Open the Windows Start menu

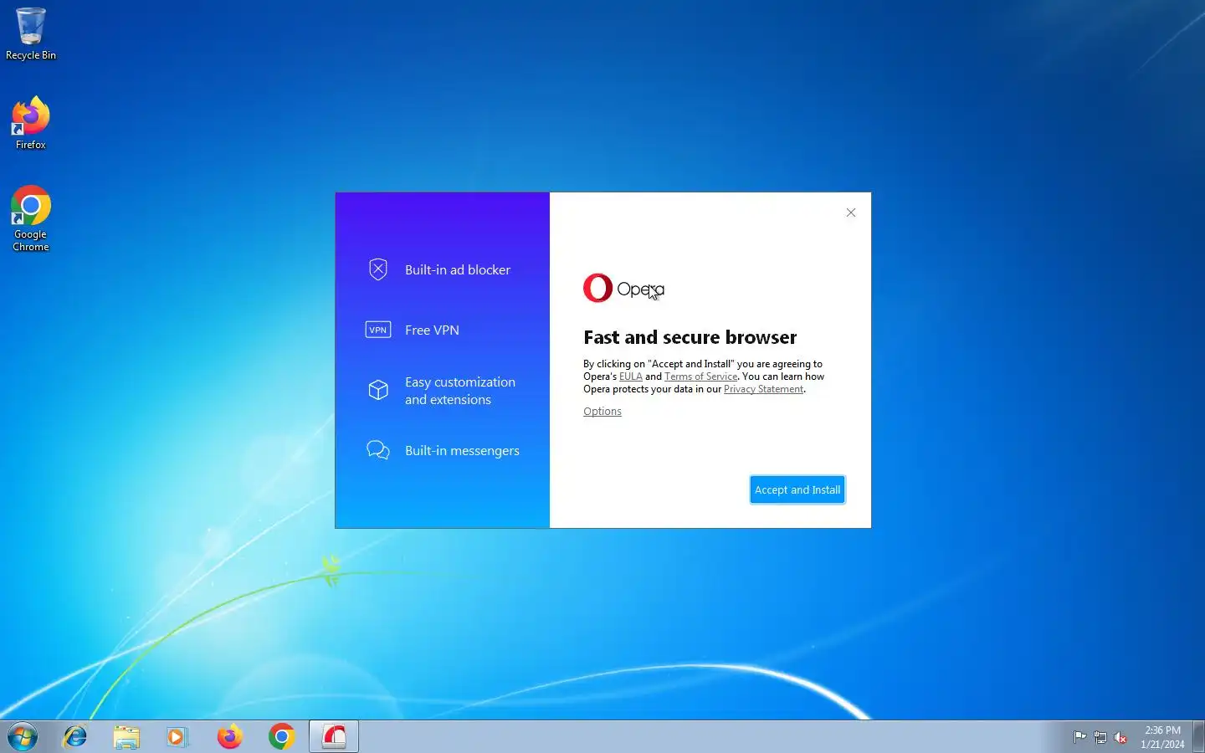tap(23, 737)
